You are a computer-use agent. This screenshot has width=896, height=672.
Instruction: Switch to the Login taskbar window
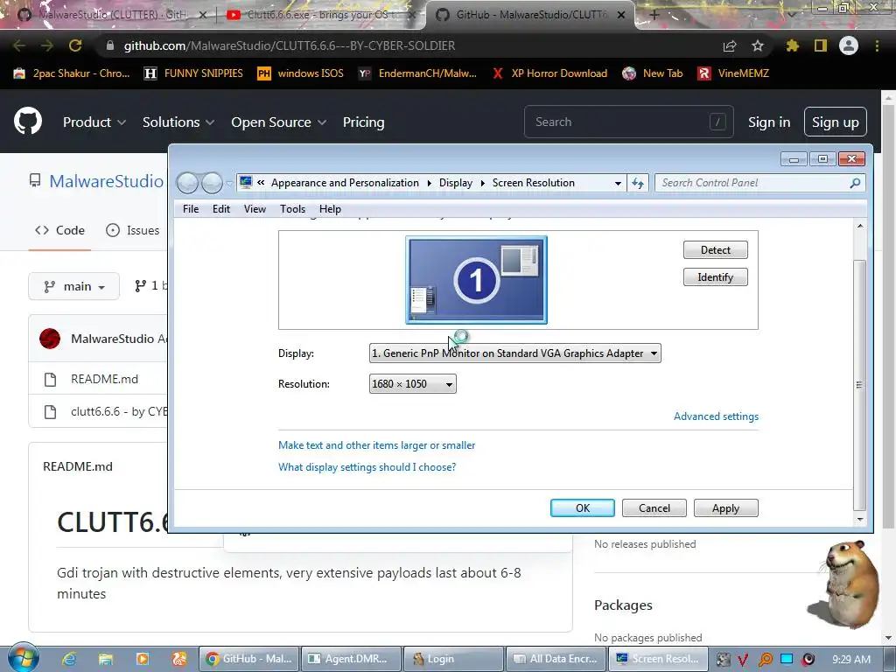point(452,659)
